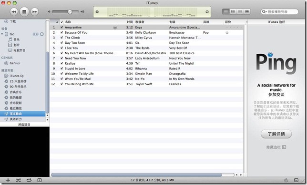Image resolution: width=307 pixels, height=185 pixels.
Task: Uncheck the Welcome To My Life checkbox
Action: pyautogui.click(x=61, y=74)
